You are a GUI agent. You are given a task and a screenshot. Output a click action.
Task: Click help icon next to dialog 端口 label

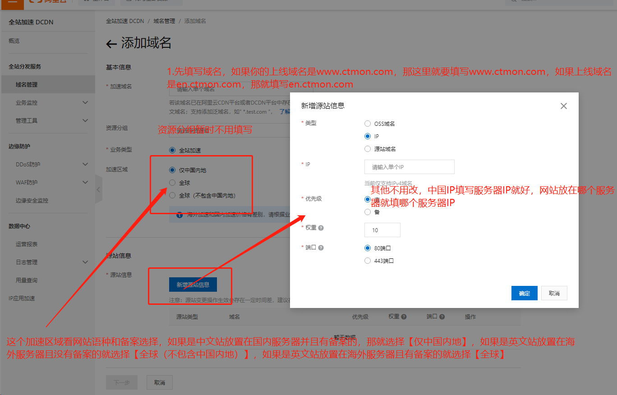tap(321, 248)
